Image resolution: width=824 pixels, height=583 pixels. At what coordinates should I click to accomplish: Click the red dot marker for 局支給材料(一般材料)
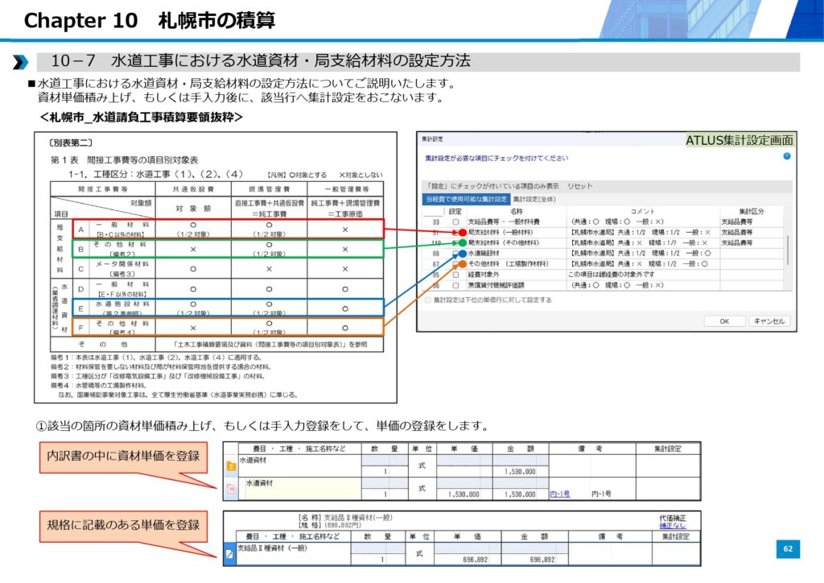click(x=463, y=233)
